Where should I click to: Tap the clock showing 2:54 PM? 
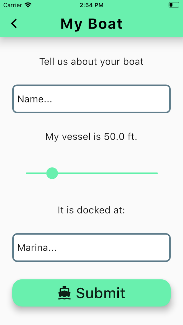[92, 5]
